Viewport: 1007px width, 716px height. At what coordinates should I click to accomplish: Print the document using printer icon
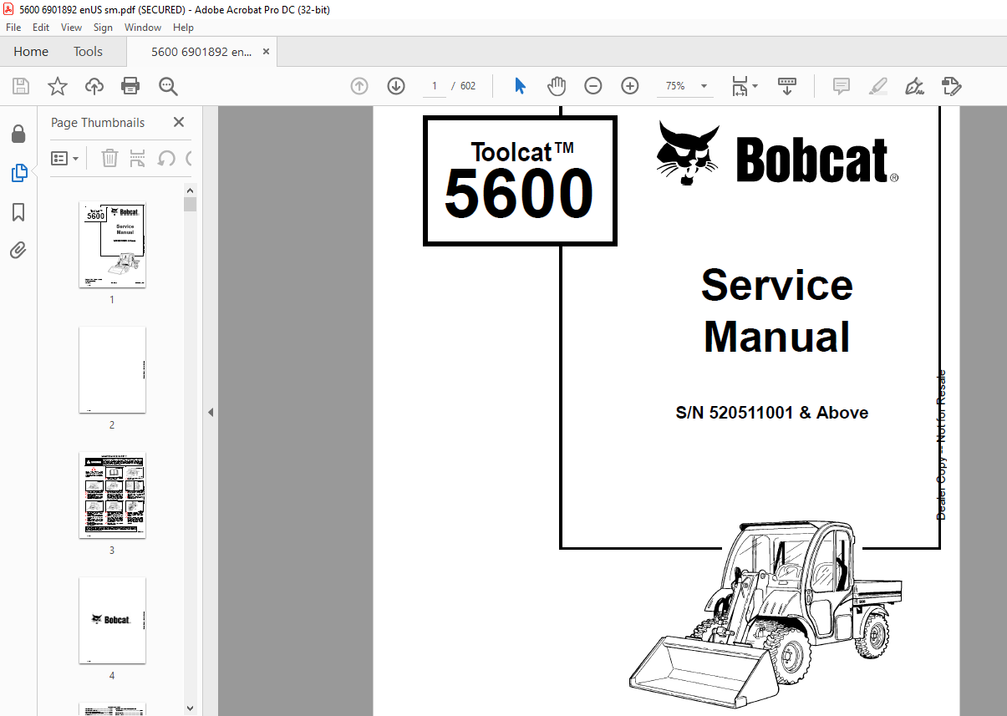point(130,86)
